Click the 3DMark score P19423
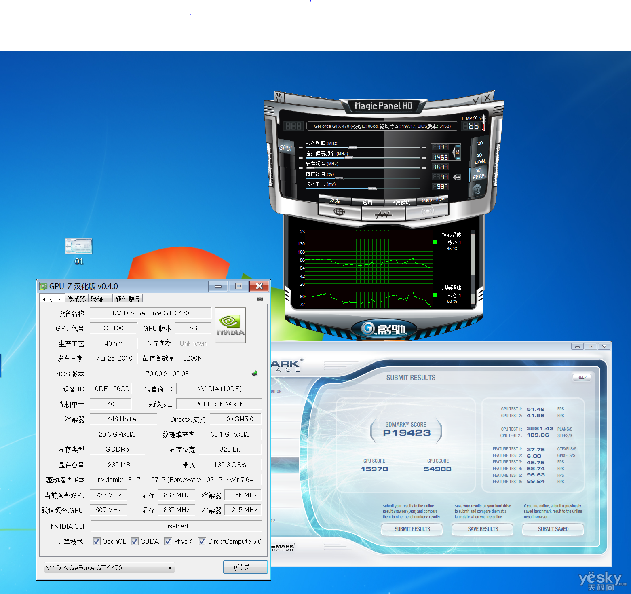The image size is (631, 594). (x=407, y=433)
